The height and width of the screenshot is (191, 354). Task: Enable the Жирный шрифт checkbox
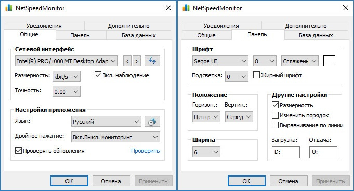tap(256, 75)
